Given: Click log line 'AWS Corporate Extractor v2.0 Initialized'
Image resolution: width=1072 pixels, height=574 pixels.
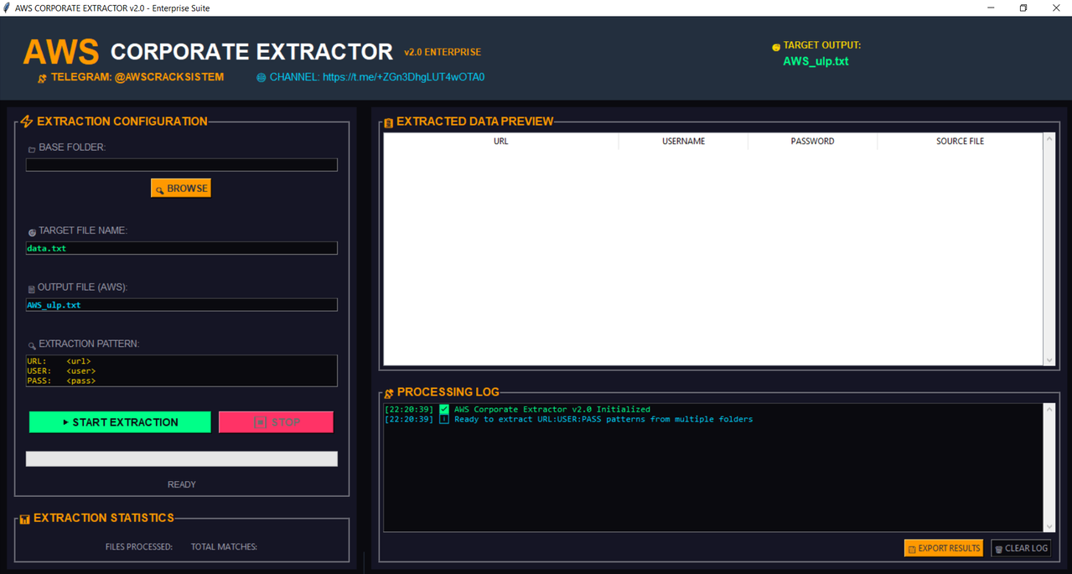Looking at the screenshot, I should [x=552, y=409].
